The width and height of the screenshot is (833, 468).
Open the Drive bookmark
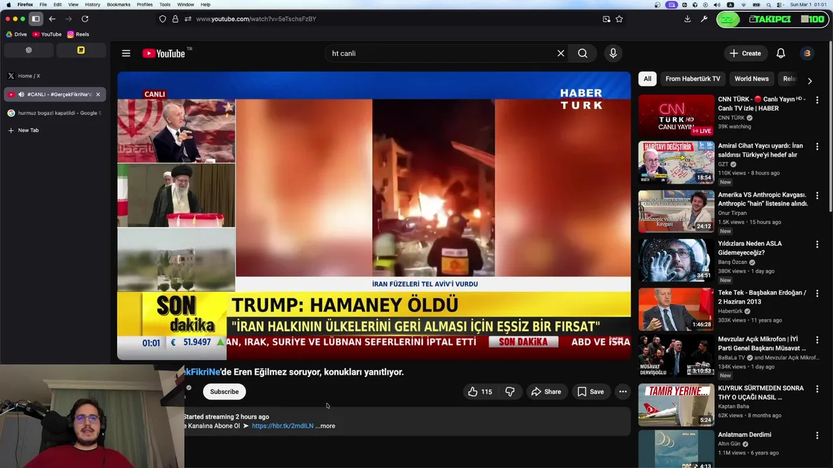[x=16, y=34]
